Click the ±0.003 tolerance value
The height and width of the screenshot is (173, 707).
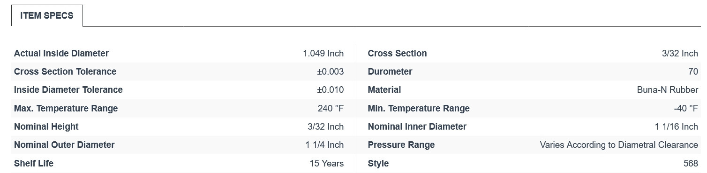tap(330, 71)
